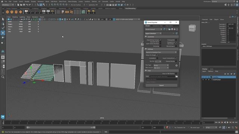Activate the Rotate tool in the toolbox

point(3,38)
